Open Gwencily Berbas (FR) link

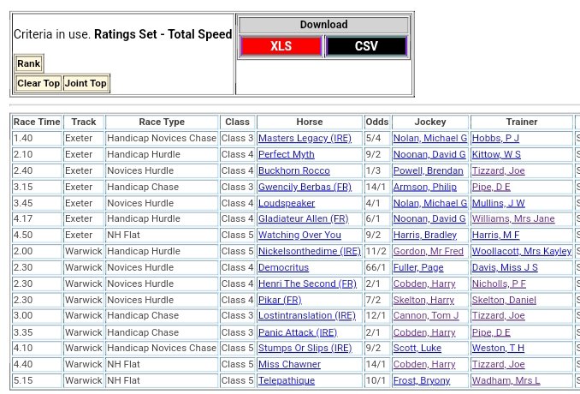(304, 187)
